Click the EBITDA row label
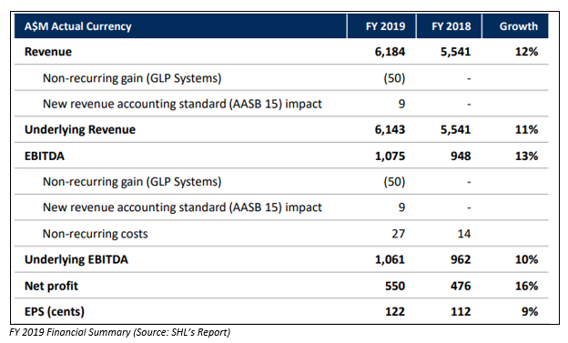Image resolution: width=568 pixels, height=343 pixels. click(x=45, y=156)
